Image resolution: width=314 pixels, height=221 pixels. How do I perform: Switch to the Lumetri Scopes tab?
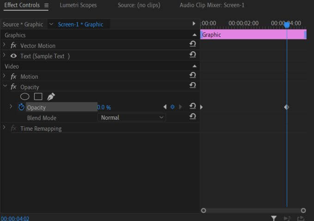[78, 6]
